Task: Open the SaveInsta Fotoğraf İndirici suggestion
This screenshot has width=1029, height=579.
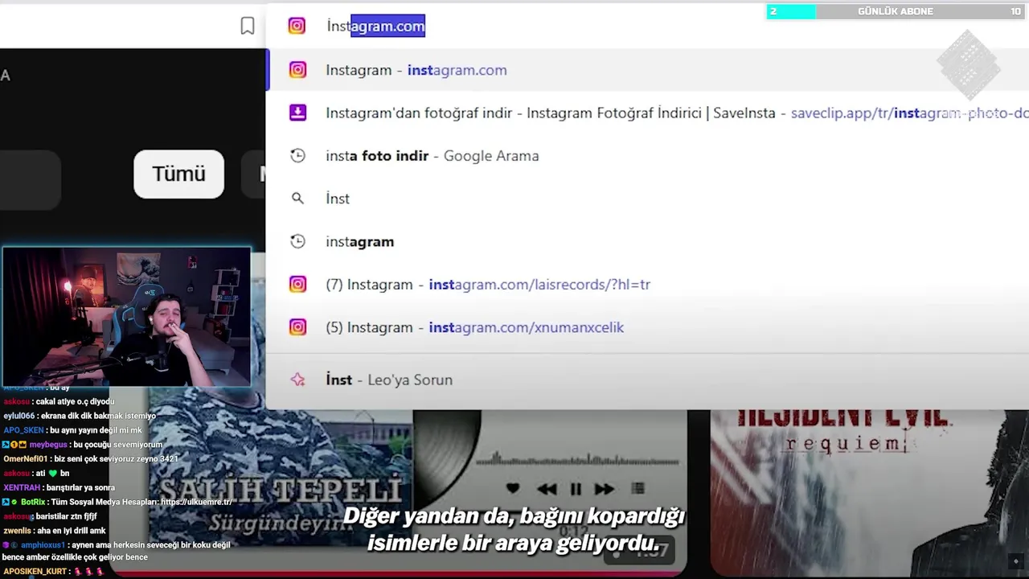Action: tap(647, 113)
